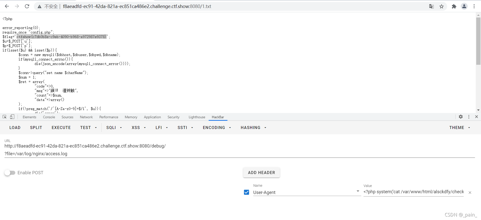Open the insecure site warning icon
This screenshot has height=220, width=481.
point(40,6)
